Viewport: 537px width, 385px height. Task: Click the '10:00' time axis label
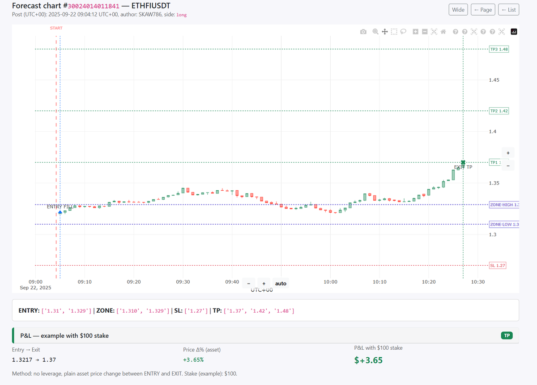(330, 282)
